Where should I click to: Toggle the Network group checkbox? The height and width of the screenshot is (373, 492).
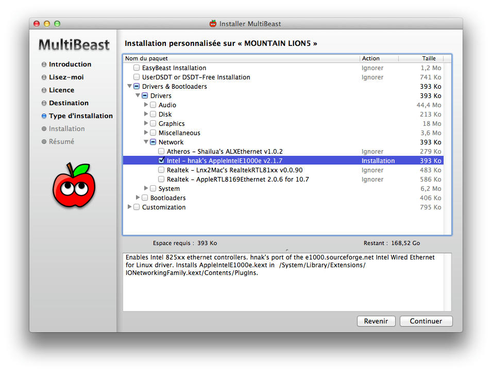pyautogui.click(x=153, y=142)
